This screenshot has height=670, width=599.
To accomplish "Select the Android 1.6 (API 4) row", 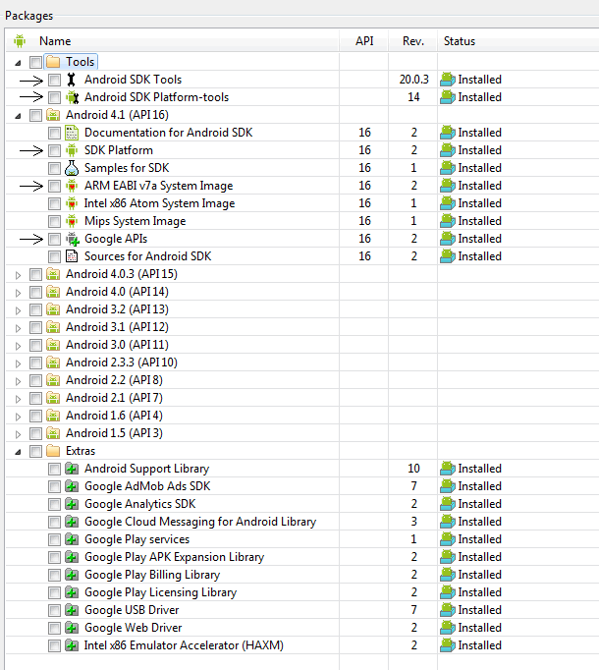I will click(x=302, y=416).
